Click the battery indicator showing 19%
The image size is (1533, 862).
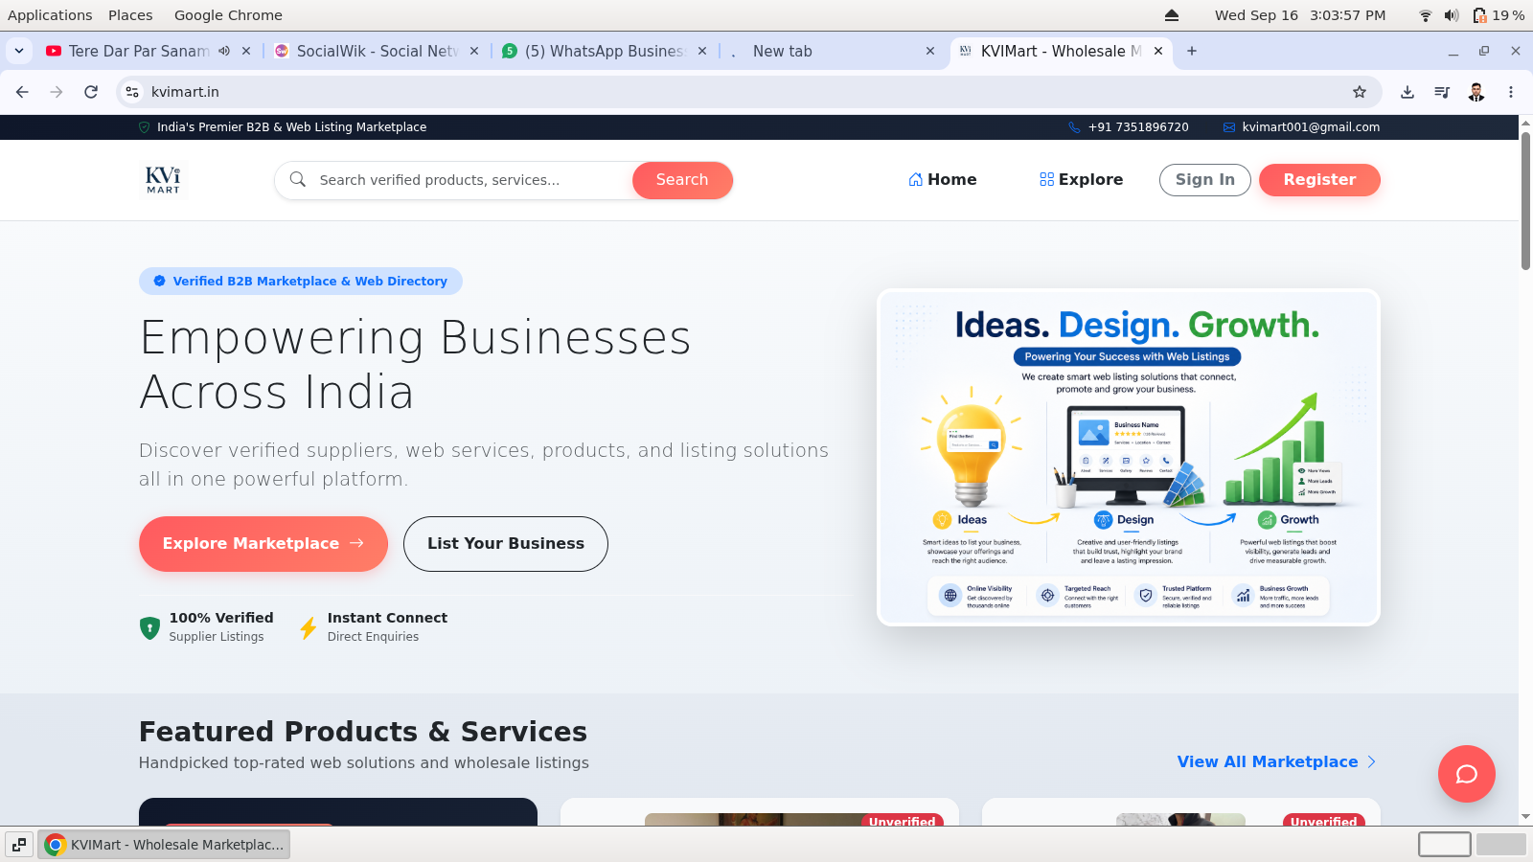coord(1499,15)
